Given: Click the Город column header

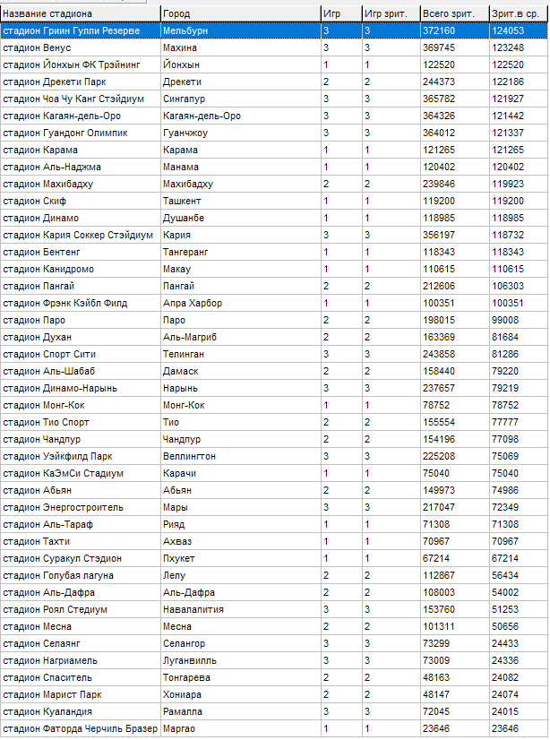Looking at the screenshot, I should point(240,13).
